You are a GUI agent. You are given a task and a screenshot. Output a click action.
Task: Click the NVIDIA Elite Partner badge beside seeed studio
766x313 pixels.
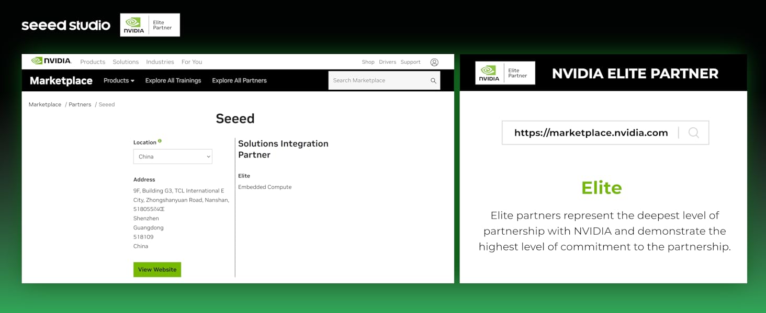coord(150,25)
